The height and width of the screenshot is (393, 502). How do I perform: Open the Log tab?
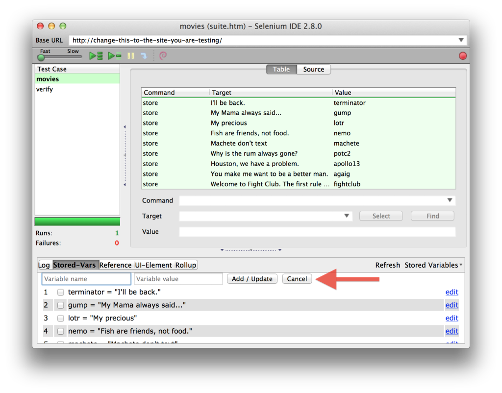pos(44,265)
